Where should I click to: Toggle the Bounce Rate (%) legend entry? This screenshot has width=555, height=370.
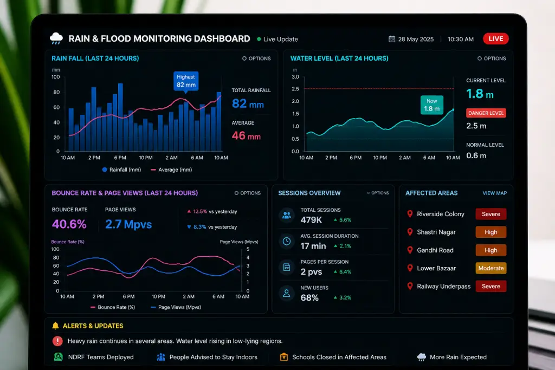113,307
